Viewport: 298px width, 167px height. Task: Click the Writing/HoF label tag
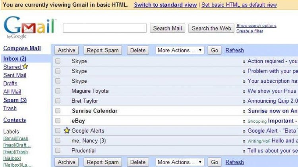259,141
